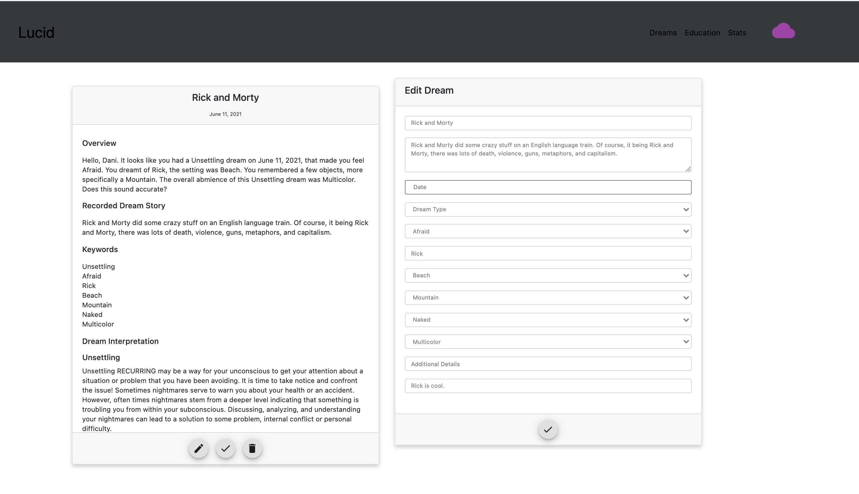Screen dimensions: 859x494
Task: Click the 'Unsettling' keyword in the list
Action: pyautogui.click(x=98, y=266)
